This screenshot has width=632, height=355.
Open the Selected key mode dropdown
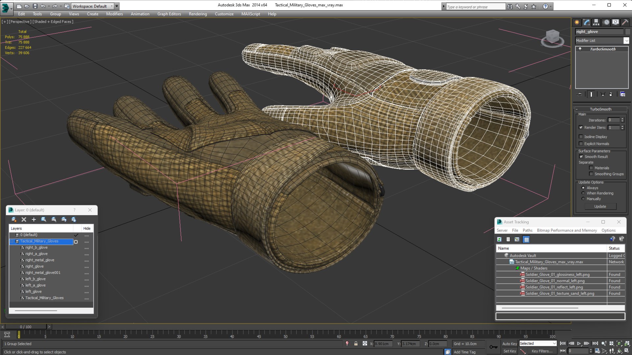click(x=538, y=343)
